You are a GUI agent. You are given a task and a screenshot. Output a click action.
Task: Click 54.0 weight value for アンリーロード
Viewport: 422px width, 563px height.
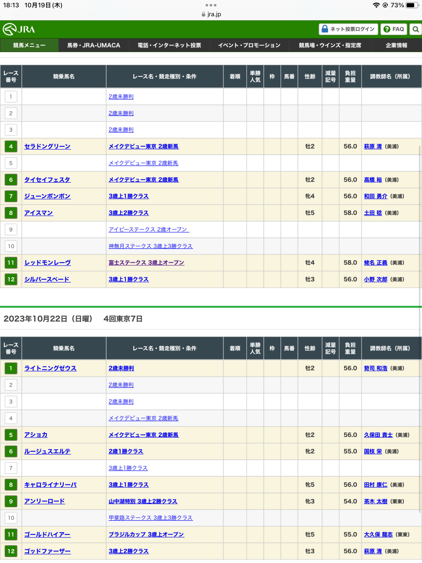(350, 501)
